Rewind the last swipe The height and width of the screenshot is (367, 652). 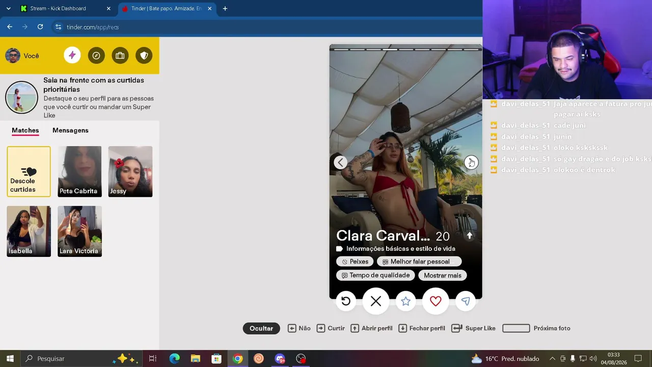[x=346, y=301]
